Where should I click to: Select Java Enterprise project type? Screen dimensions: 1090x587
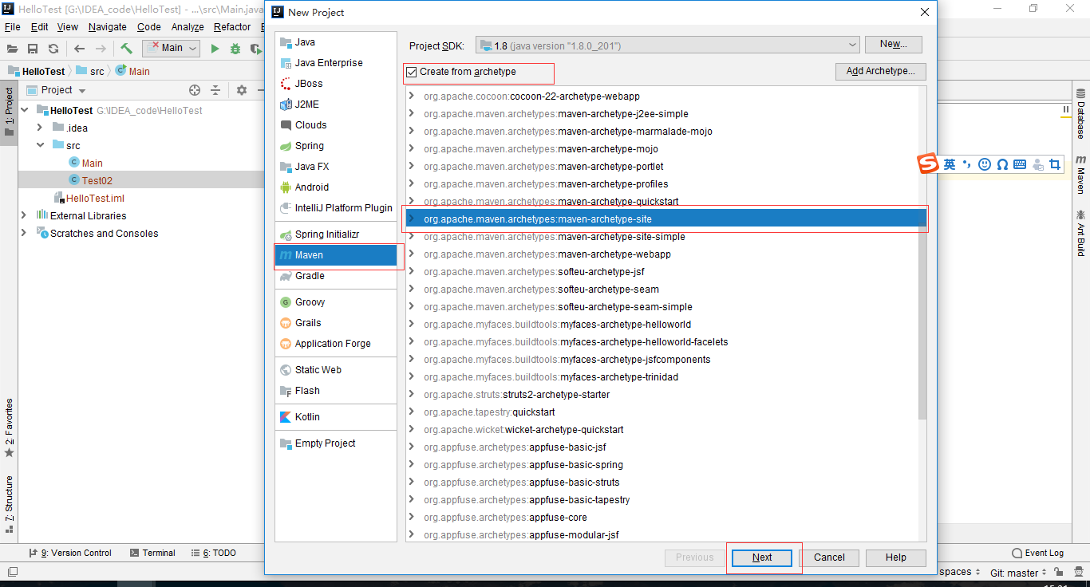click(x=336, y=63)
